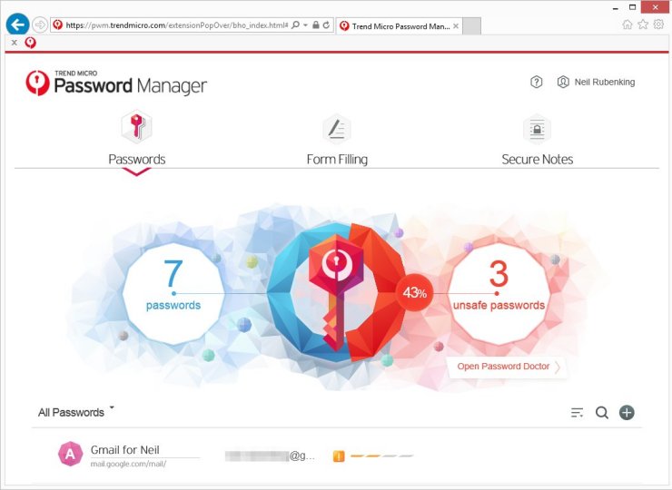
Task: Click the Passwords key icon
Action: coord(137,126)
